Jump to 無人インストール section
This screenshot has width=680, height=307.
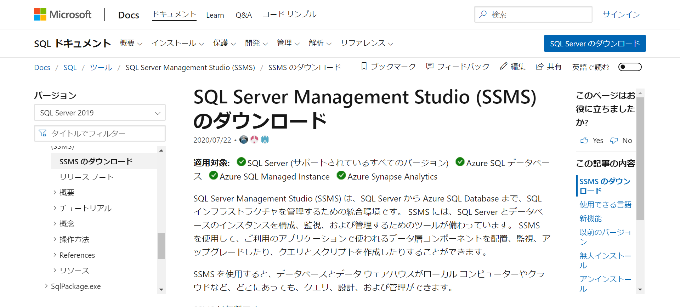[x=605, y=260]
